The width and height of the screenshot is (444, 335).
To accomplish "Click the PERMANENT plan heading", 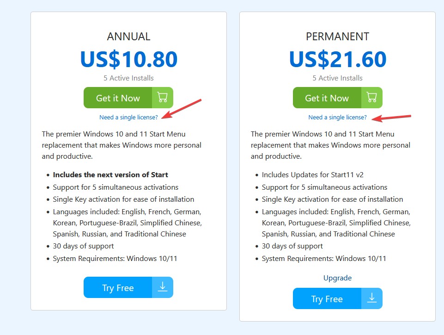I will tap(337, 37).
